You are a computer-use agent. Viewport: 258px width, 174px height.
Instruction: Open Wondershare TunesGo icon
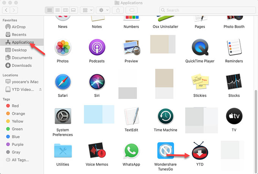pos(165,150)
